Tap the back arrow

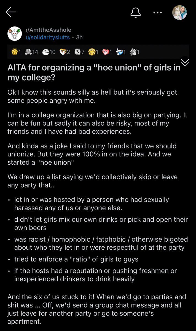[11, 12]
